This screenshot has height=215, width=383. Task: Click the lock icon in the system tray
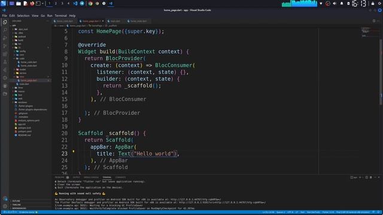point(373,4)
